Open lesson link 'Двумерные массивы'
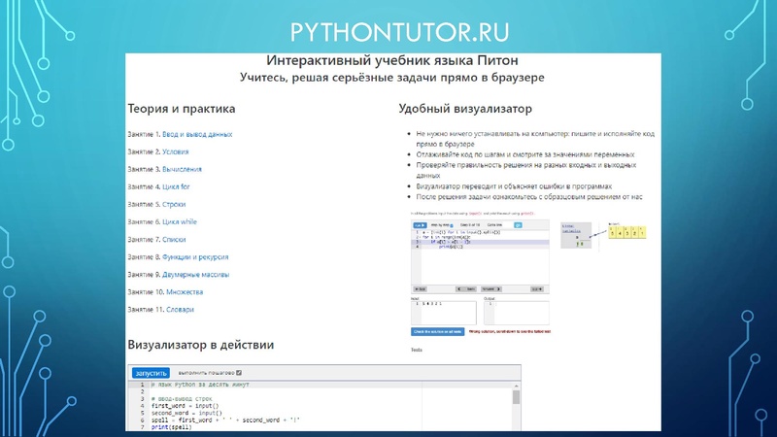 pyautogui.click(x=196, y=275)
